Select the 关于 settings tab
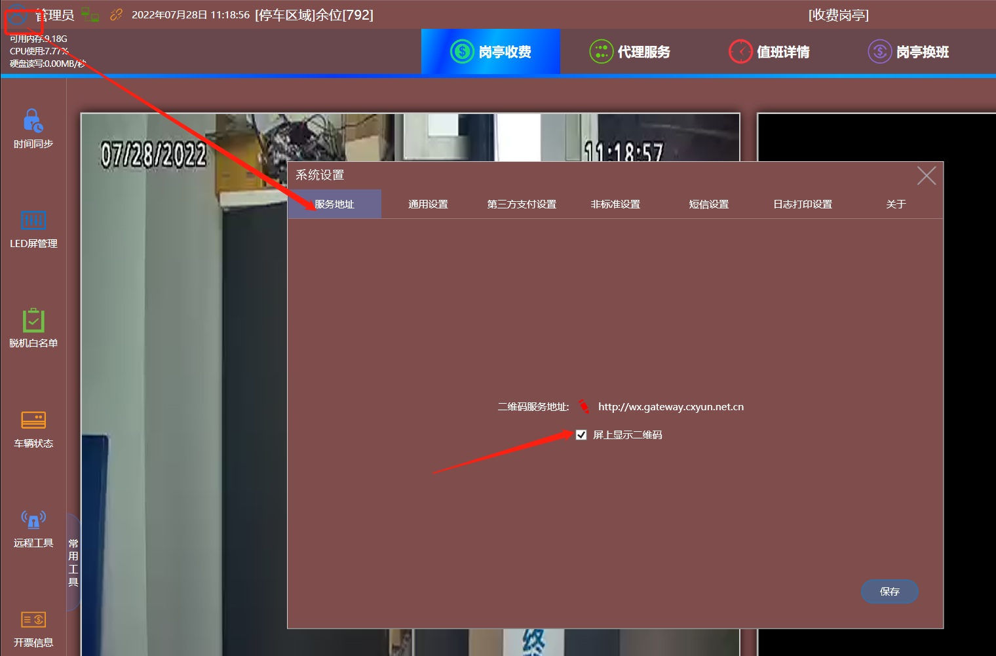 [x=896, y=204]
